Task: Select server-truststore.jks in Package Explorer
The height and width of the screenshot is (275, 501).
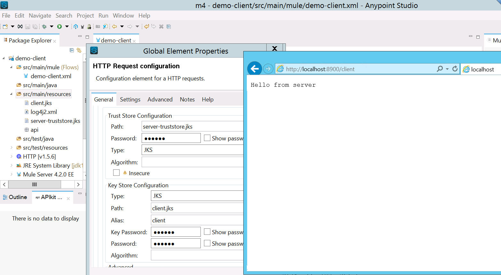Action: pos(55,121)
